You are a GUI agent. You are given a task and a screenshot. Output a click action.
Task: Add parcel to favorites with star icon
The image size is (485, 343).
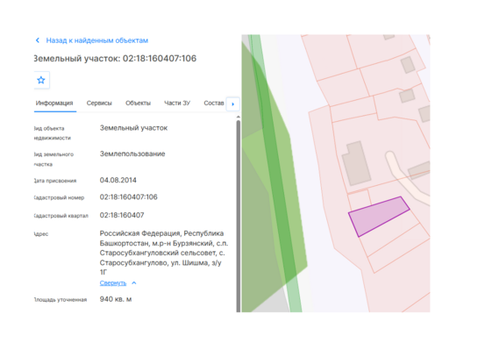41,80
